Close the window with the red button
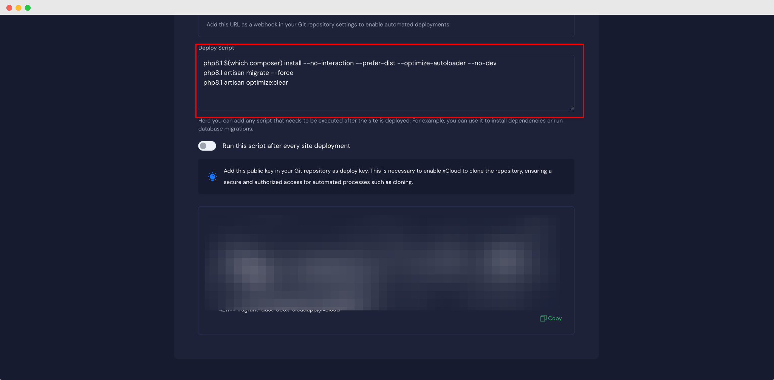This screenshot has width=774, height=380. point(9,8)
